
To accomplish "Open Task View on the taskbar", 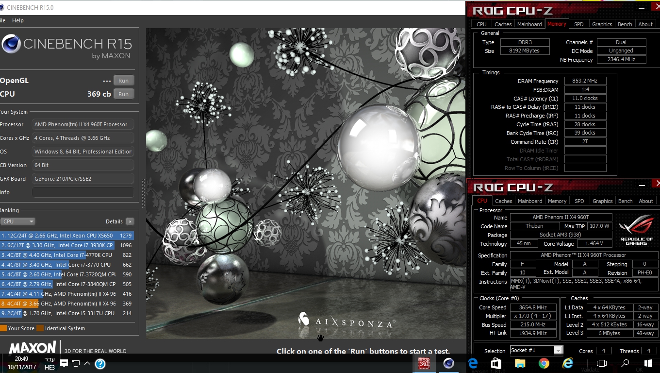I will click(602, 363).
